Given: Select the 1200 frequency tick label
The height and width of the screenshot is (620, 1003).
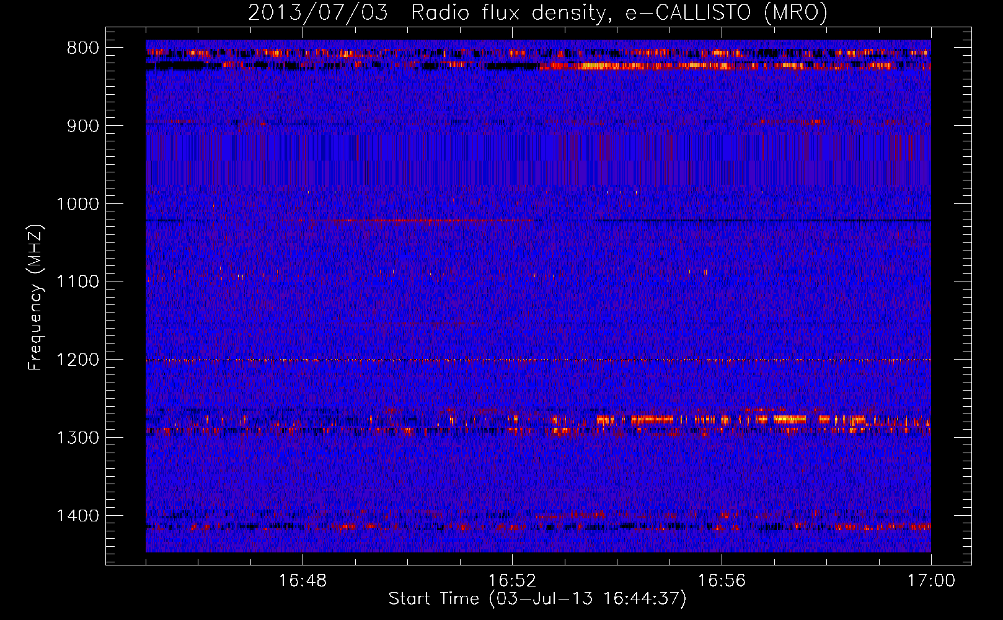Looking at the screenshot, I should 77,360.
